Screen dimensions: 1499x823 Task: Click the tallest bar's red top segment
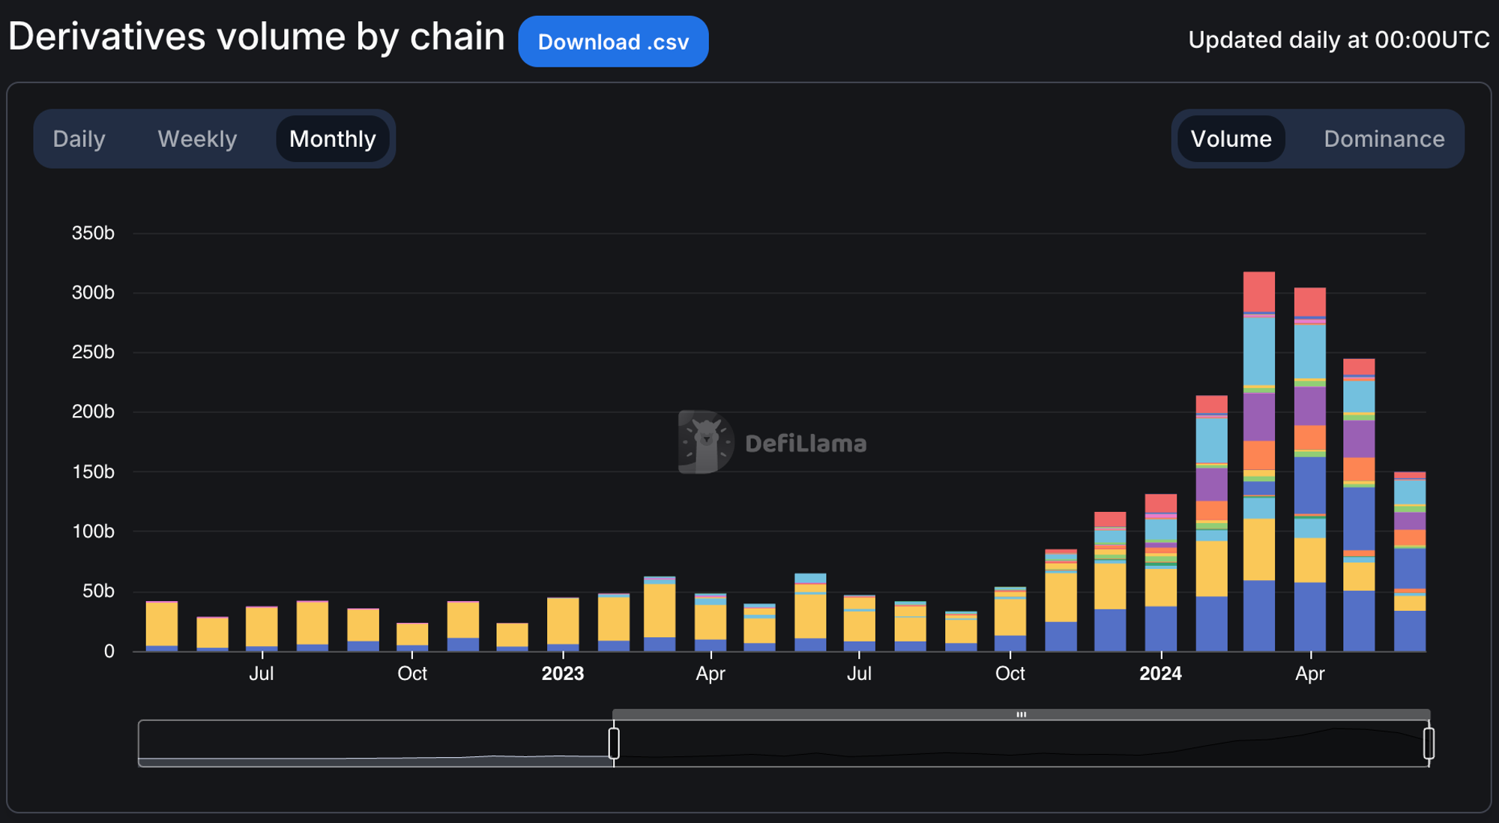(x=1258, y=291)
